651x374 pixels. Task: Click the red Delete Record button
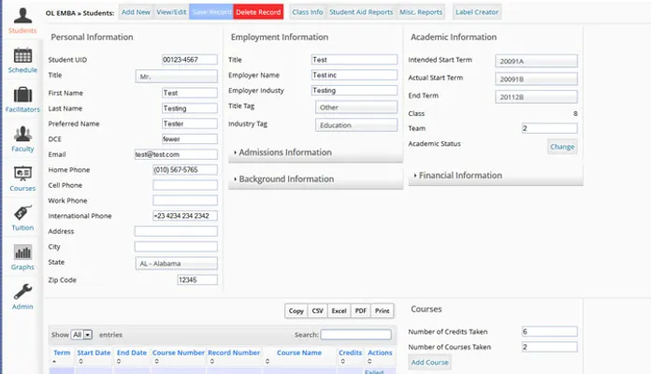pyautogui.click(x=257, y=12)
